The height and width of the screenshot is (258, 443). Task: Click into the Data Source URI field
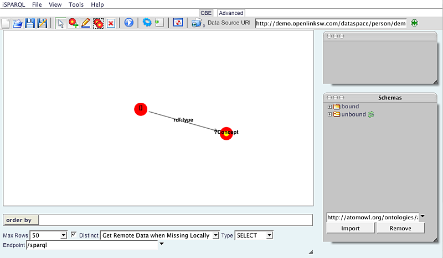pyautogui.click(x=331, y=23)
